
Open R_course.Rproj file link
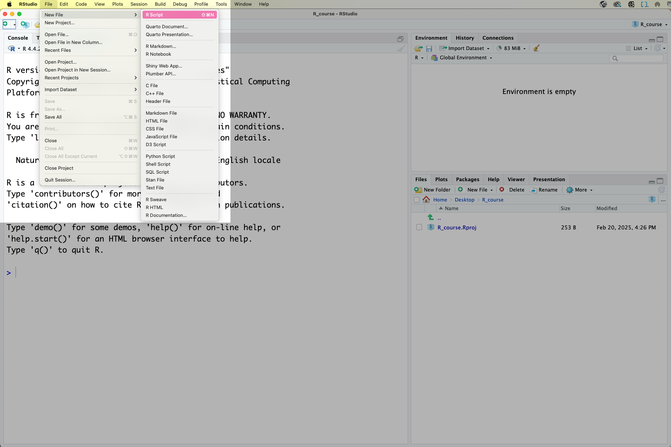pos(457,227)
